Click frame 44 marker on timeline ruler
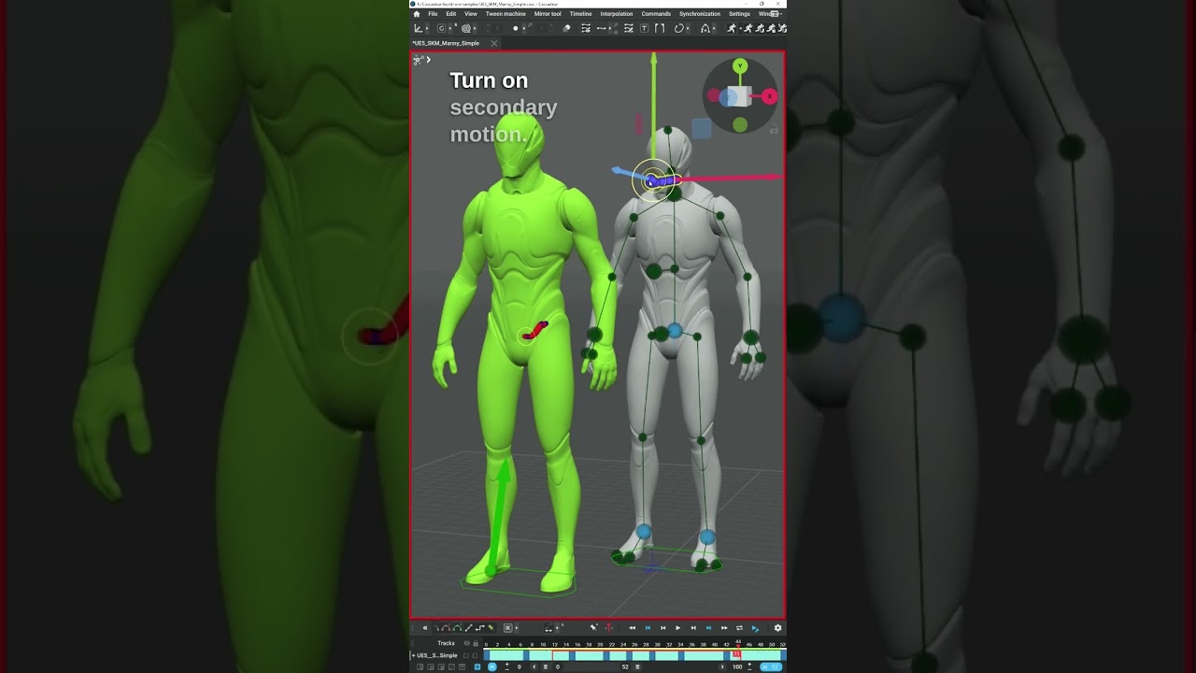The height and width of the screenshot is (673, 1196). tap(738, 642)
